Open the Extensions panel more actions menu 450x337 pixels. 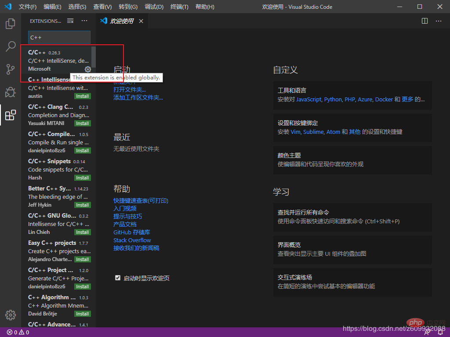(x=84, y=21)
